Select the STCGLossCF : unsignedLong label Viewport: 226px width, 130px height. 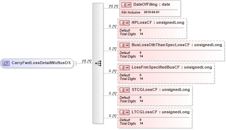pyautogui.click(x=161, y=90)
